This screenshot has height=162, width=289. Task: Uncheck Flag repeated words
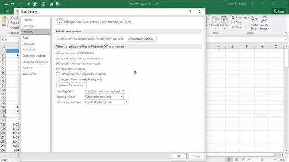(58, 69)
